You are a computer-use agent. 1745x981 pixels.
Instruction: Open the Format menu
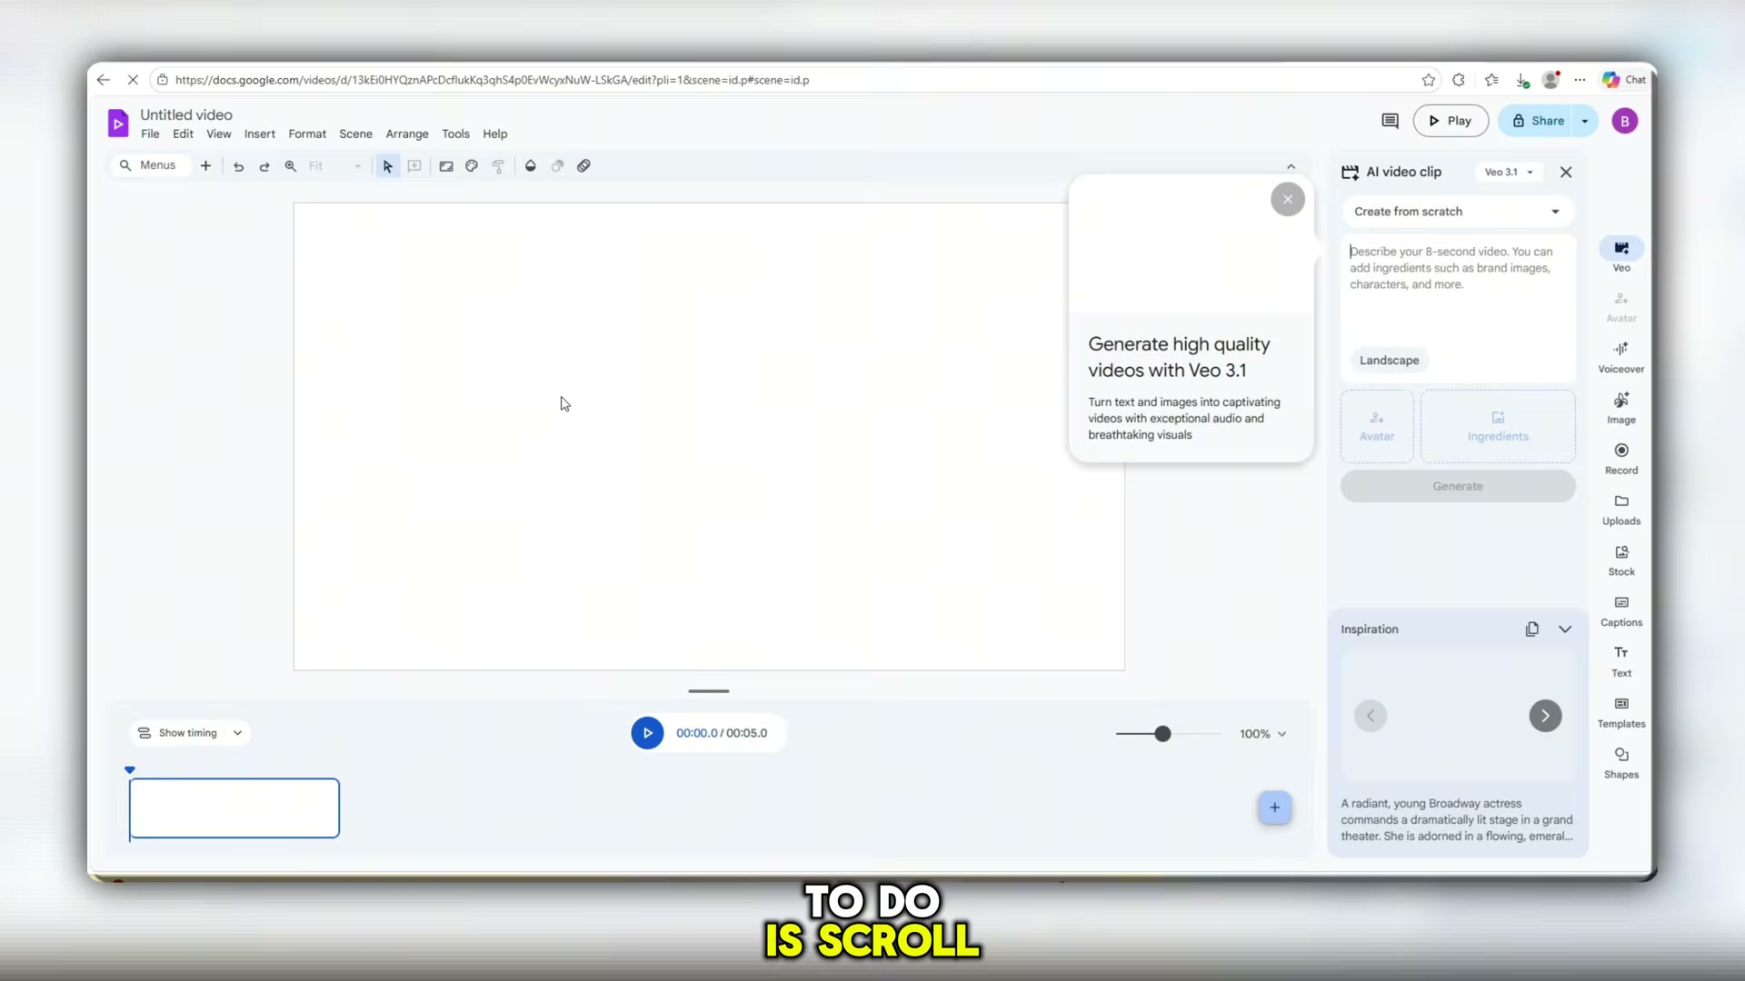307,134
